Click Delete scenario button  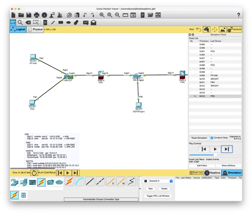point(164,189)
